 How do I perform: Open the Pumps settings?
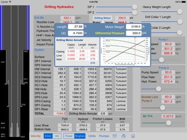pos(104,136)
